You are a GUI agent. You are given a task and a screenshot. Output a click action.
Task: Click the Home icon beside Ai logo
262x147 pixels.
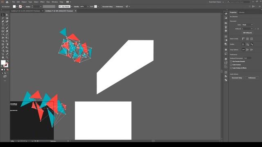click(7, 2)
